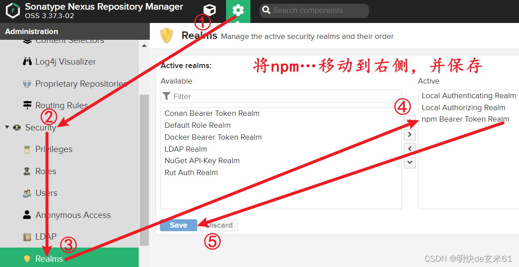Click the LDAP book icon

click(27, 236)
